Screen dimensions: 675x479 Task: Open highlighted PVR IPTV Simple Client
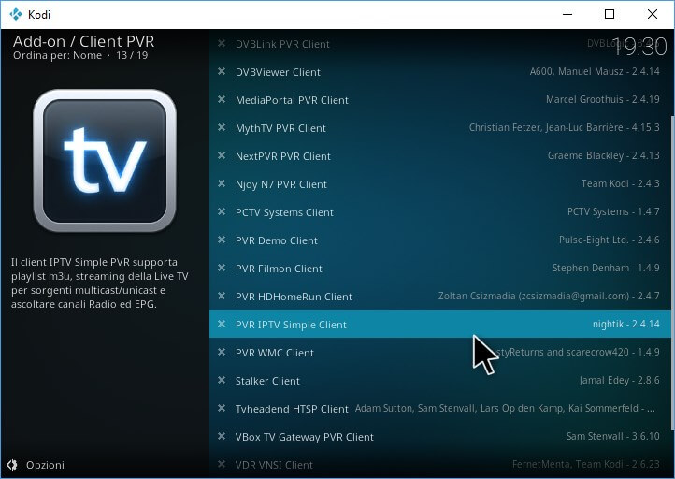point(440,324)
